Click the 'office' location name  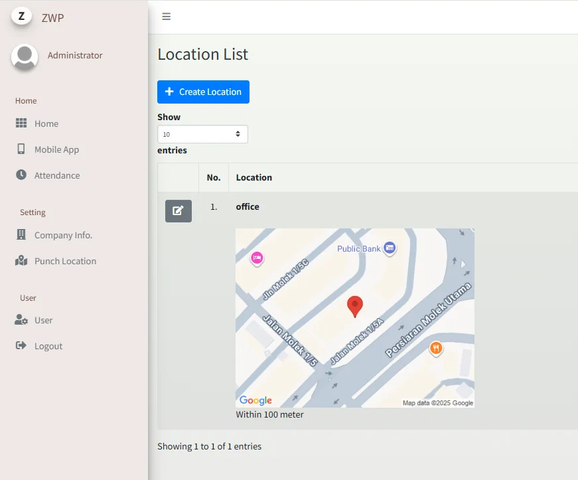pyautogui.click(x=248, y=206)
